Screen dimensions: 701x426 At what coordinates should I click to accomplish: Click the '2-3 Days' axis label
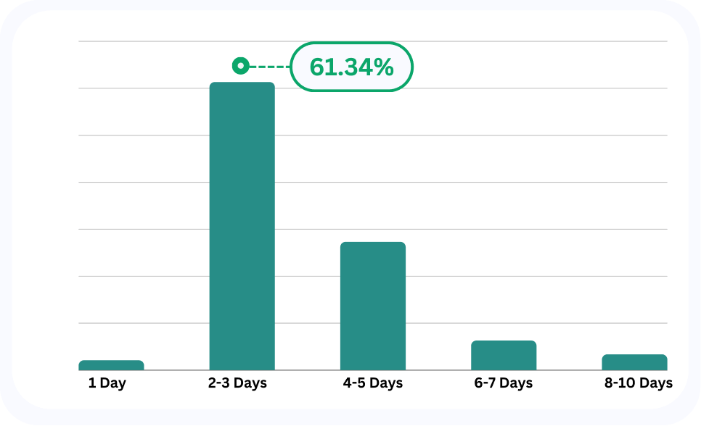(x=237, y=383)
